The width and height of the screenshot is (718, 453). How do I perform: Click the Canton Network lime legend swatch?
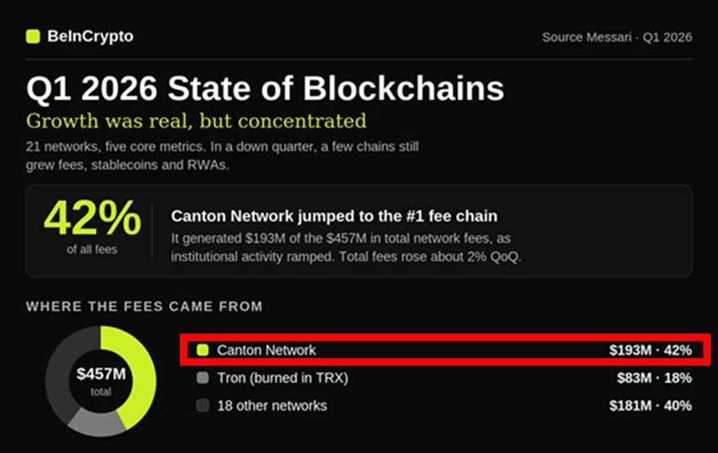pyautogui.click(x=202, y=350)
